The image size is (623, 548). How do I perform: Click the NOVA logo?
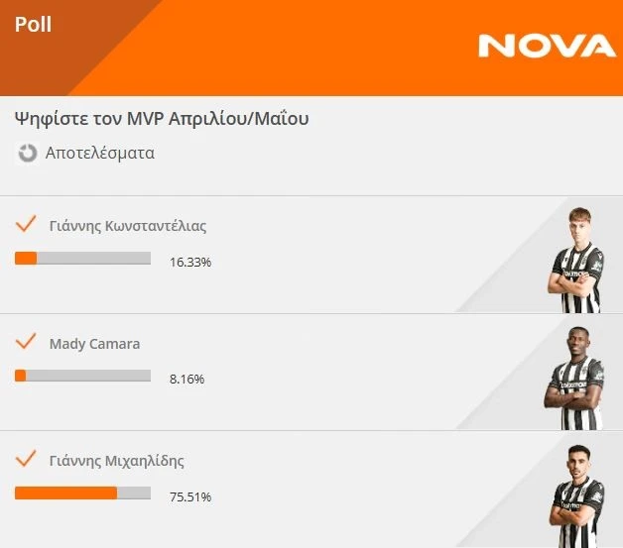547,46
